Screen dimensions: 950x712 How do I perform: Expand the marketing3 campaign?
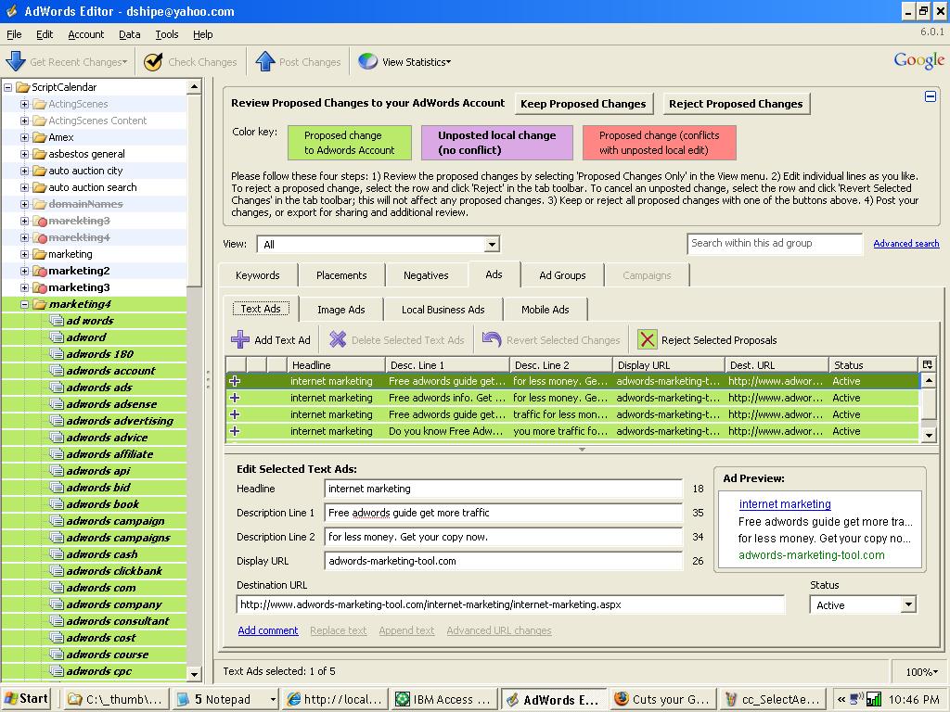tap(24, 287)
